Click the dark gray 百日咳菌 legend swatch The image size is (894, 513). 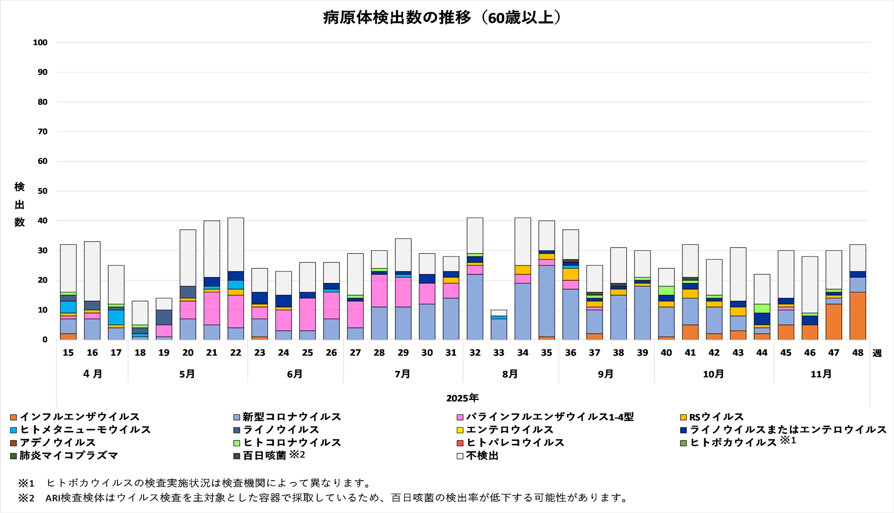coord(237,456)
